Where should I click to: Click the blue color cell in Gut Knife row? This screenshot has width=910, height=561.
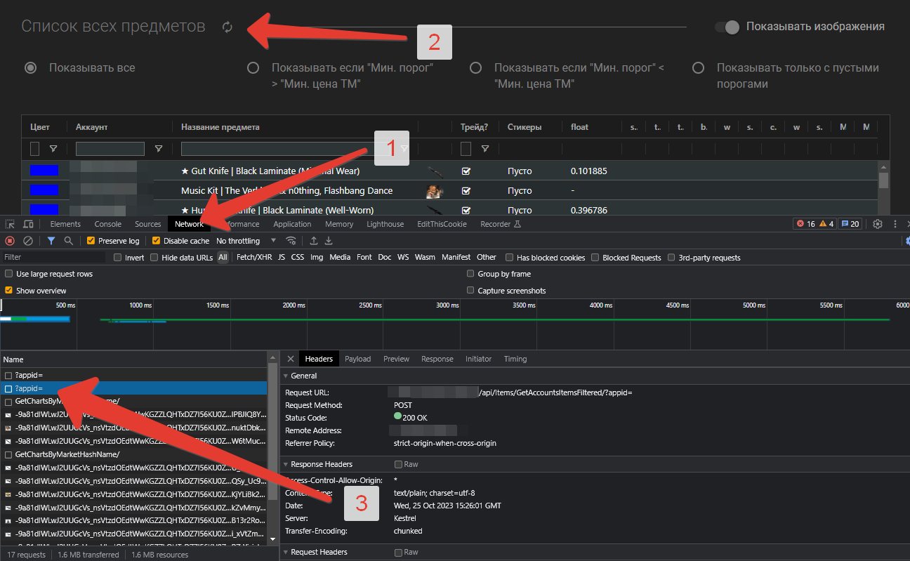click(44, 171)
